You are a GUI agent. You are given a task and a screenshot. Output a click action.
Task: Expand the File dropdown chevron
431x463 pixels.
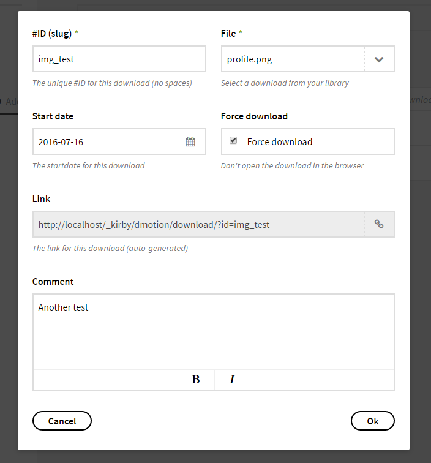pyautogui.click(x=379, y=59)
